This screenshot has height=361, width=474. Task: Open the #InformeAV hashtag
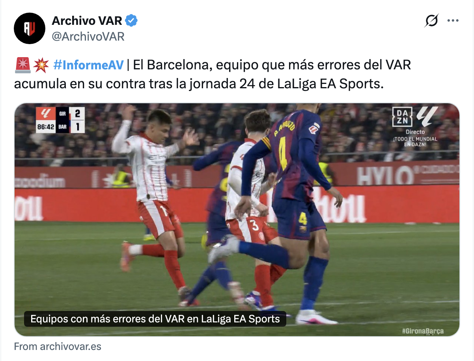(x=88, y=65)
